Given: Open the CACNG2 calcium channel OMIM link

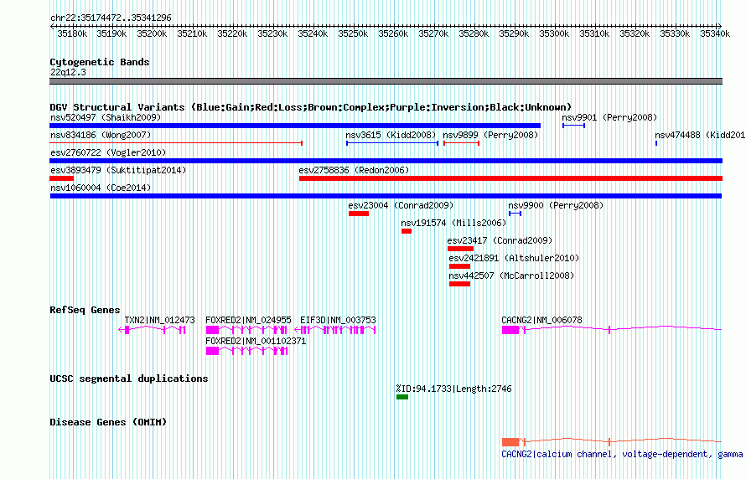Looking at the screenshot, I should tap(622, 454).
